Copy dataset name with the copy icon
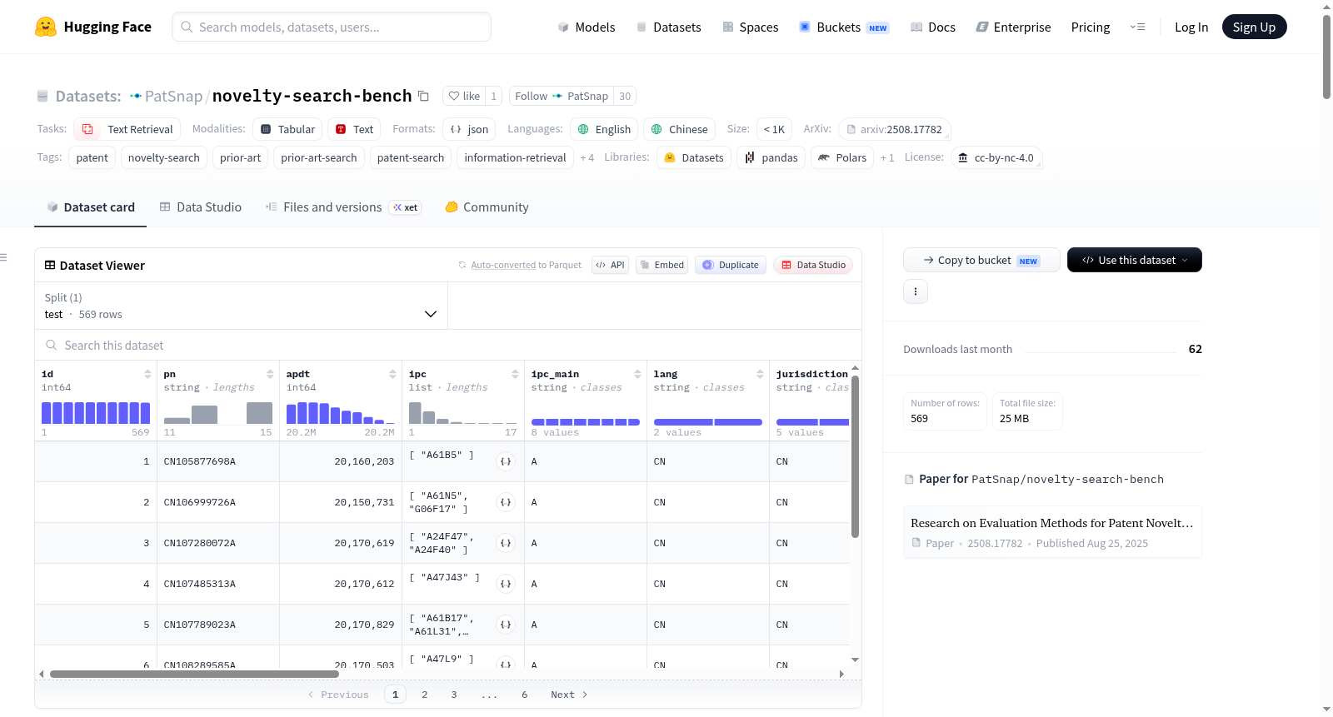 [423, 97]
